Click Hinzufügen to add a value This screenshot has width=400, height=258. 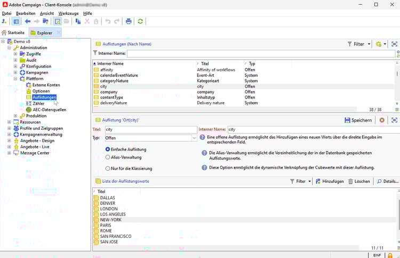click(329, 181)
